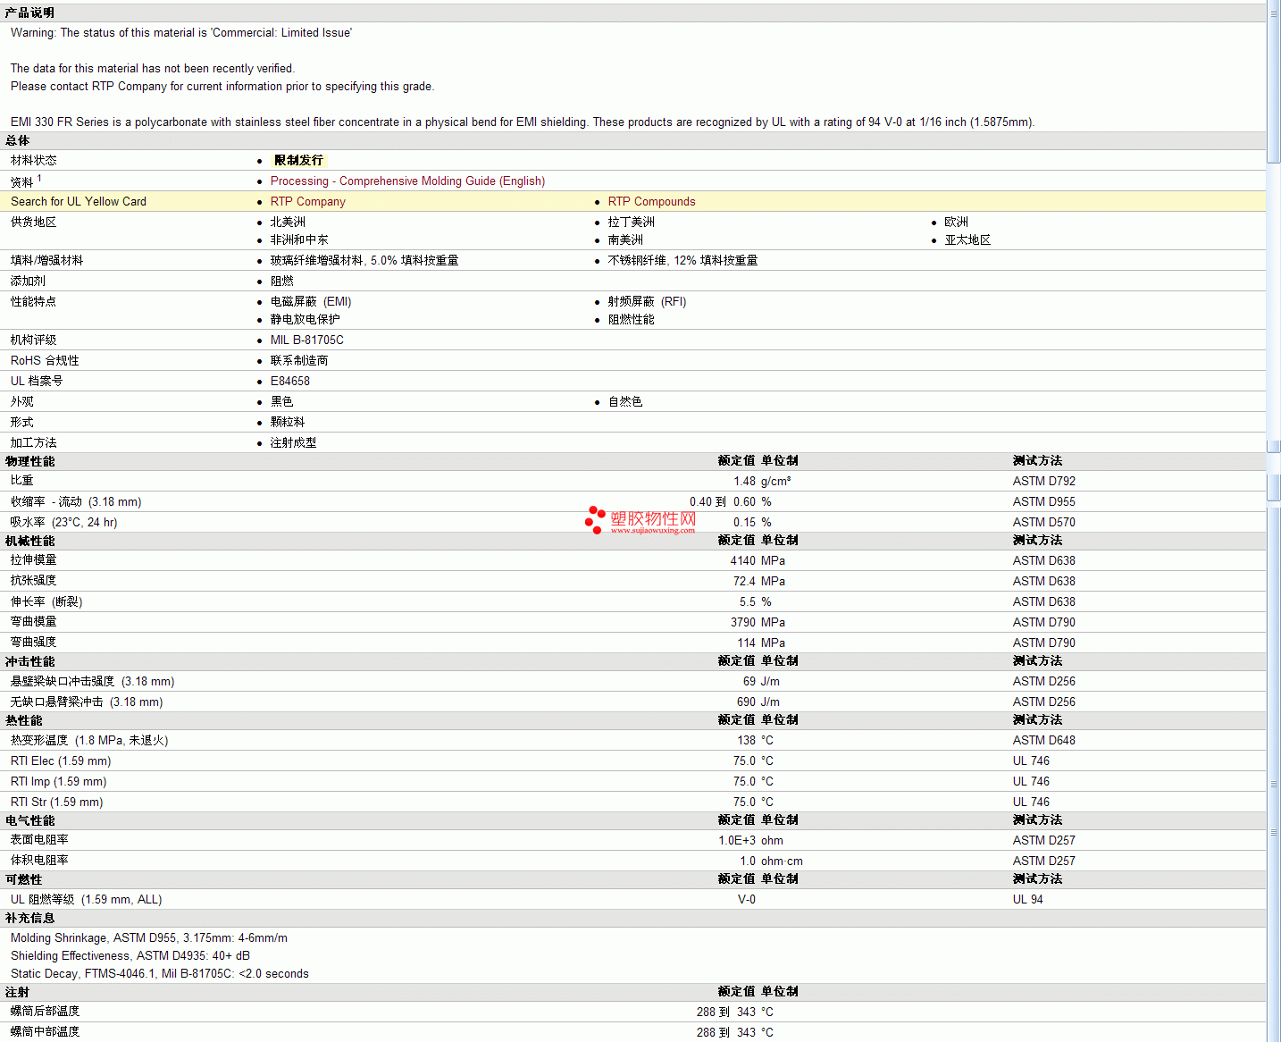This screenshot has height=1042, width=1281.
Task: Click the 3790 flexural modulus value
Action: tap(742, 622)
